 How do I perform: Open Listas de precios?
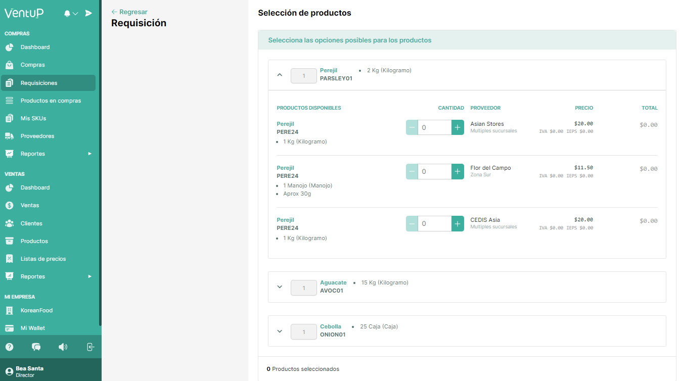43,259
